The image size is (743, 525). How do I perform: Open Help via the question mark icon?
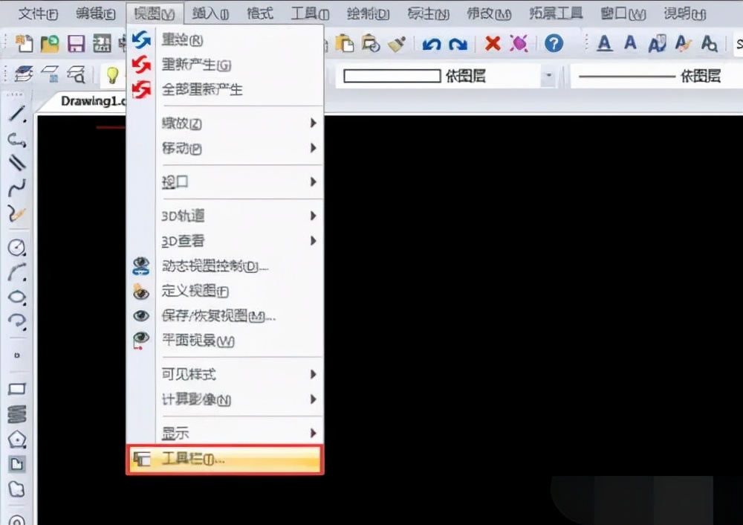coord(554,45)
